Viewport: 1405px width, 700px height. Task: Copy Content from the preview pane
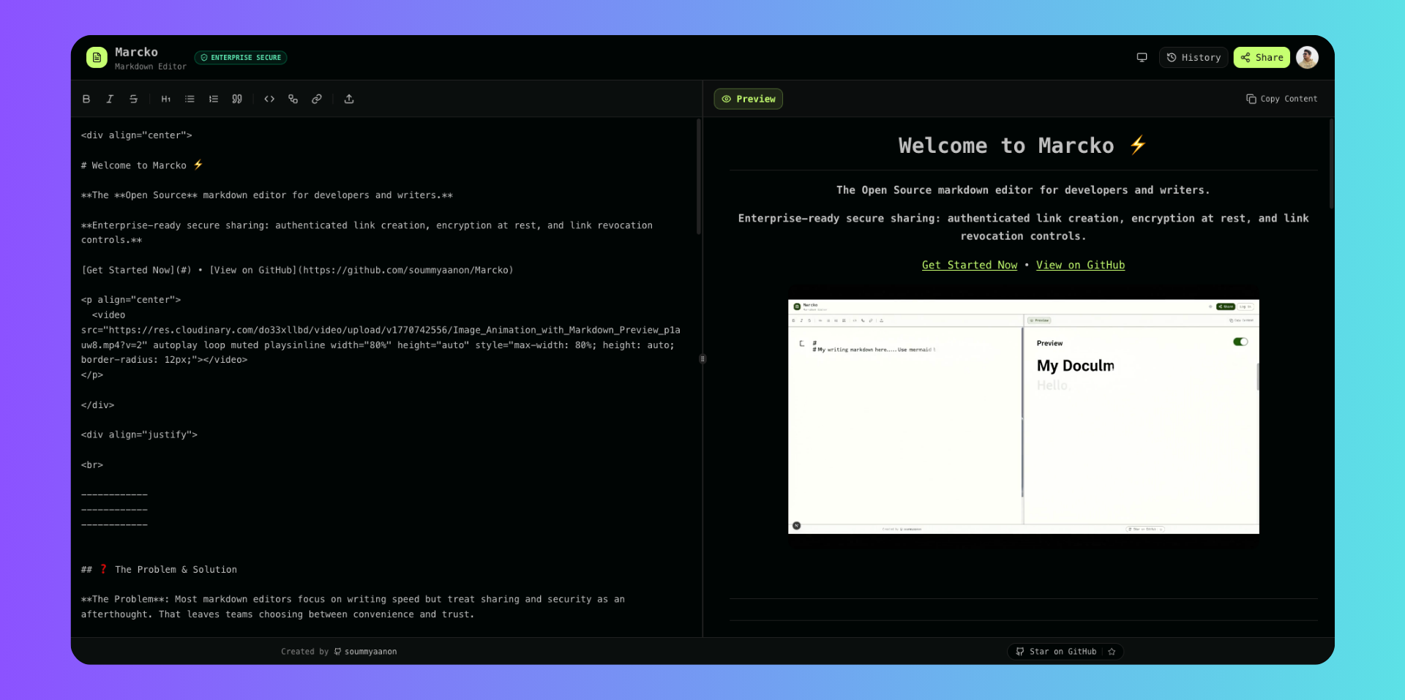1281,99
